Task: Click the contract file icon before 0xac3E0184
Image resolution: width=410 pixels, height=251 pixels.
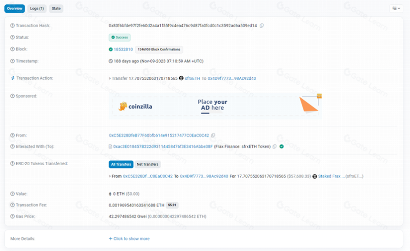Action: 110,146
